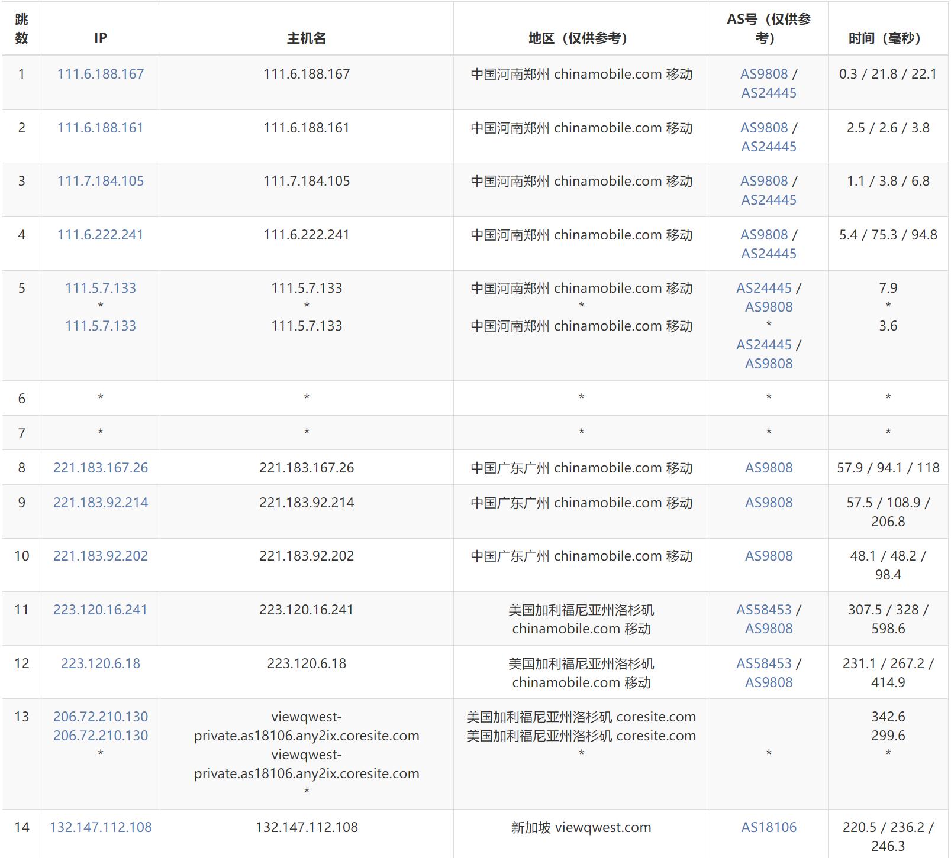Click IP link 111.6.188.161
The height and width of the screenshot is (858, 951).
tap(101, 128)
